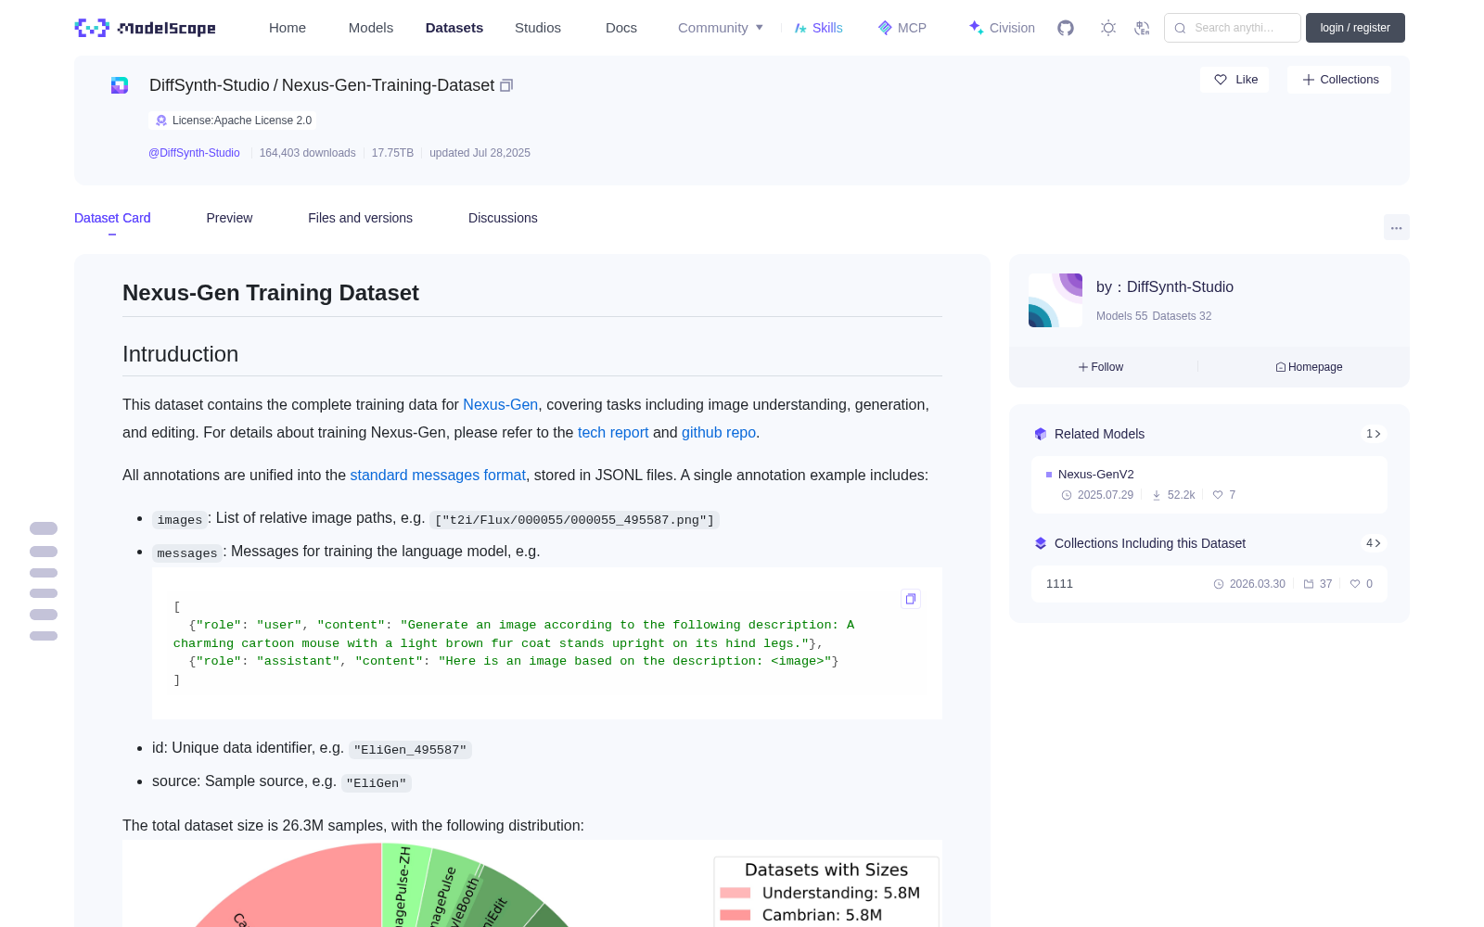
Task: Copy the messages code block
Action: [x=911, y=599]
